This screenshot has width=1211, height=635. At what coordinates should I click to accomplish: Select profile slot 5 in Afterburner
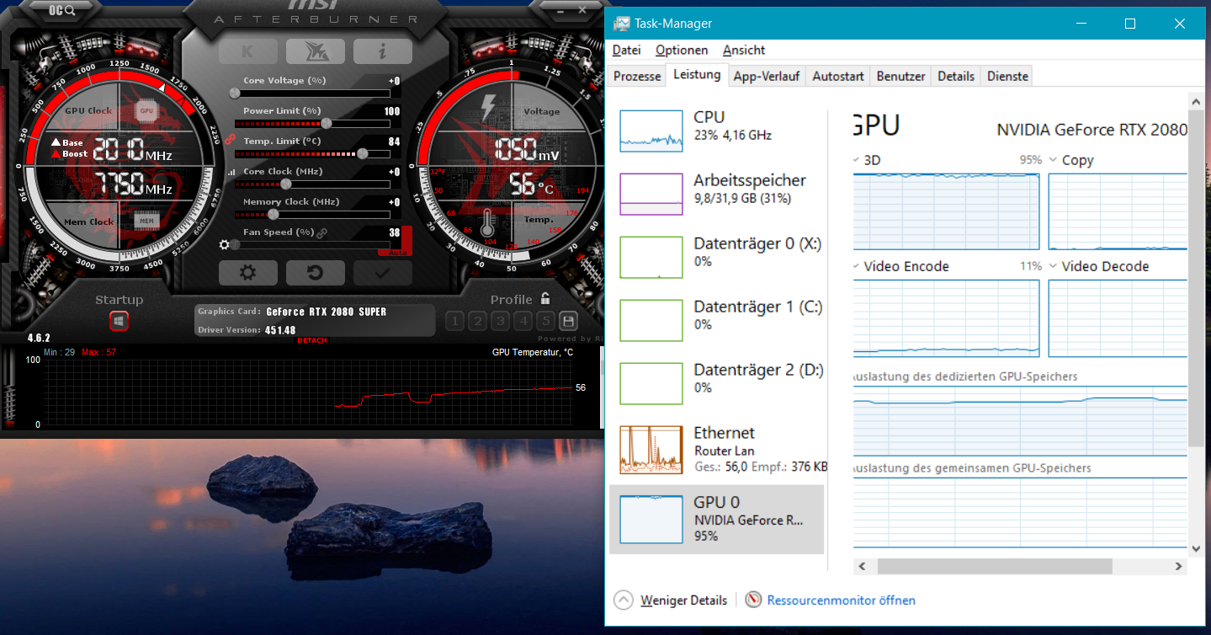pos(545,321)
